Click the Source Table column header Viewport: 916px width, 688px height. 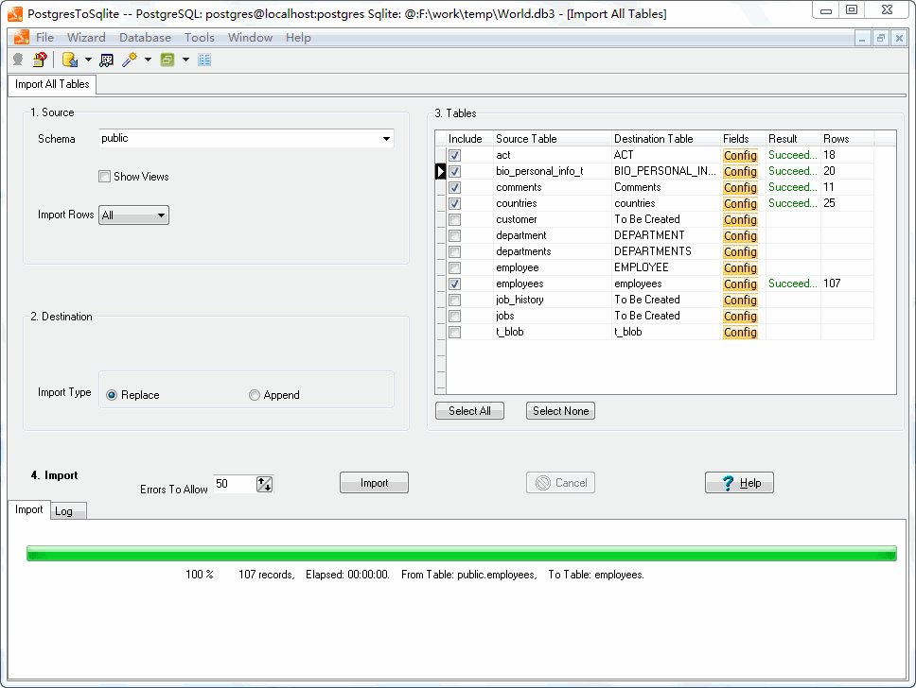(552, 139)
